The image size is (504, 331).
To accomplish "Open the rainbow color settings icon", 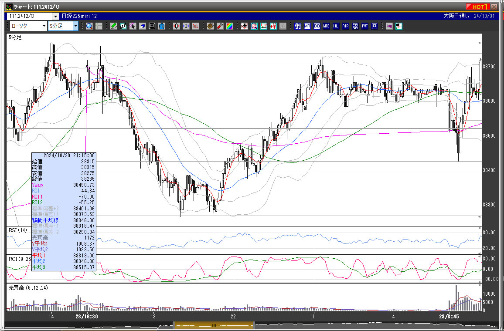I will pos(229,26).
